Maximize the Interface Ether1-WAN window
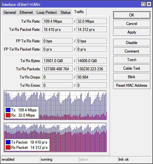The width and height of the screenshot is (153, 164). (143, 4)
